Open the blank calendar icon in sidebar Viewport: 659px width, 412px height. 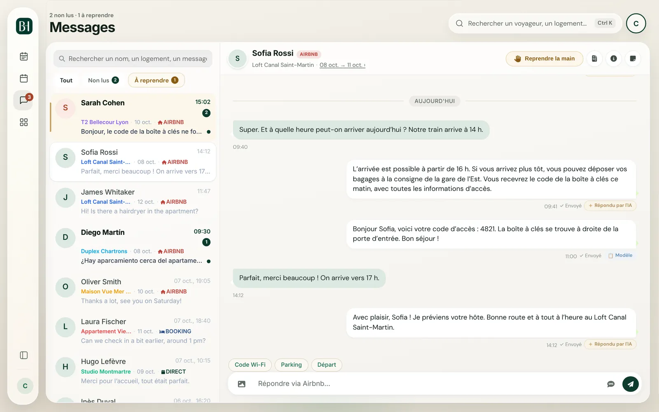24,78
